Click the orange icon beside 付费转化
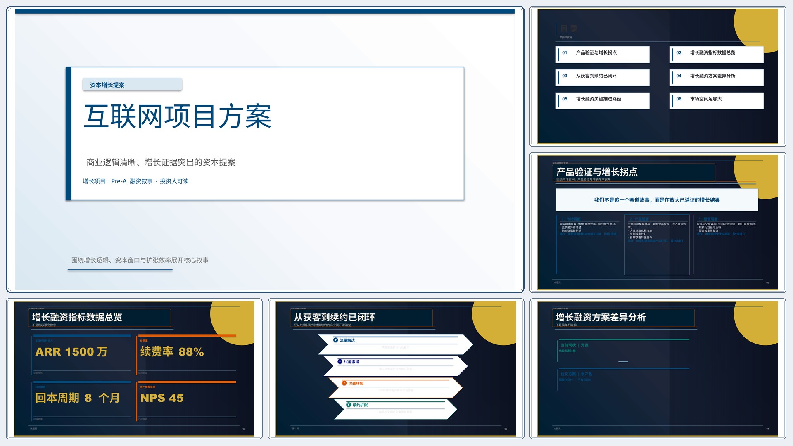793x446 pixels. 344,383
